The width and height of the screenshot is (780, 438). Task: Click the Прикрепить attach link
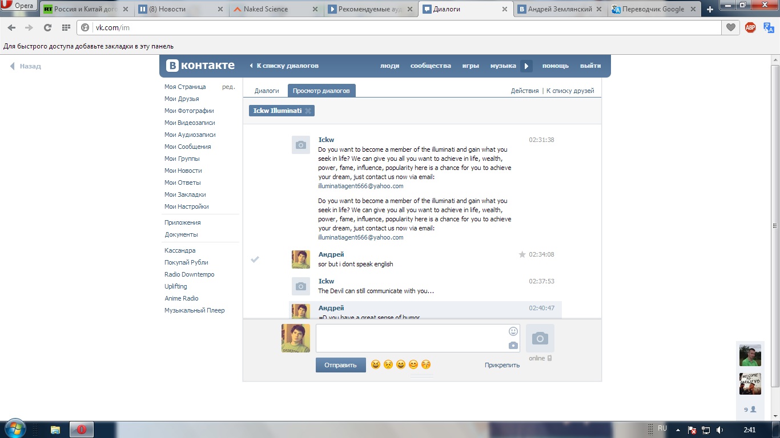[x=502, y=365]
